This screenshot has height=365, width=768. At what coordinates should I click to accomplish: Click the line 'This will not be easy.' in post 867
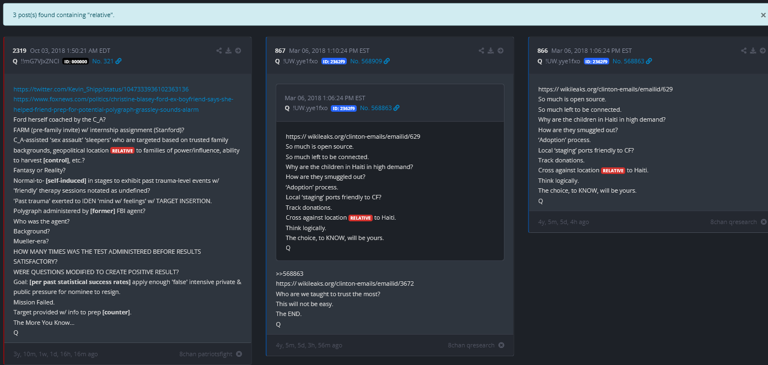click(x=305, y=304)
